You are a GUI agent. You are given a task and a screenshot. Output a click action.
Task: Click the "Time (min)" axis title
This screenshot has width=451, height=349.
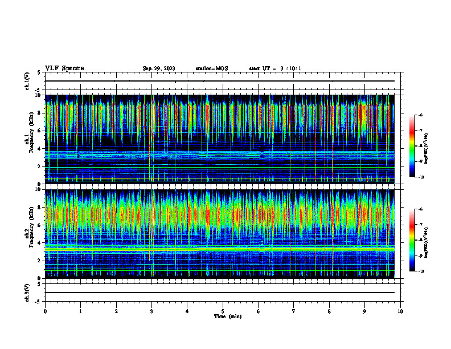pos(228,316)
